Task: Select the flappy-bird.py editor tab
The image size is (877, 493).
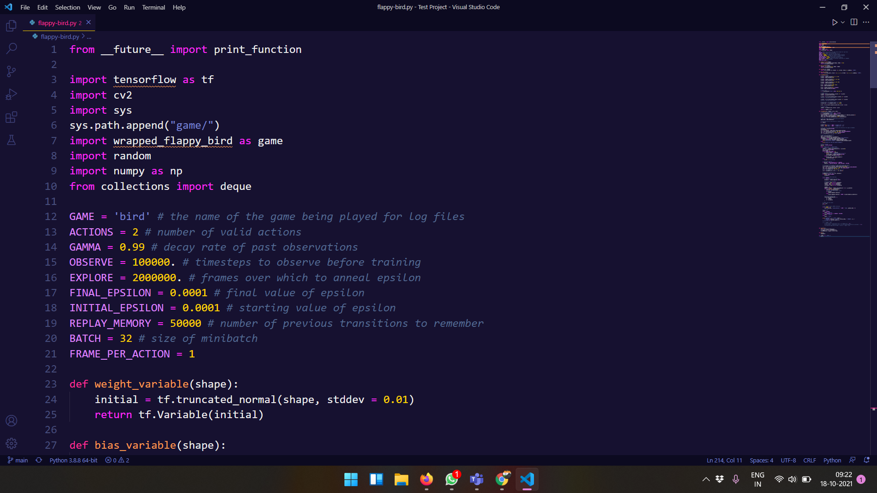Action: pos(57,23)
